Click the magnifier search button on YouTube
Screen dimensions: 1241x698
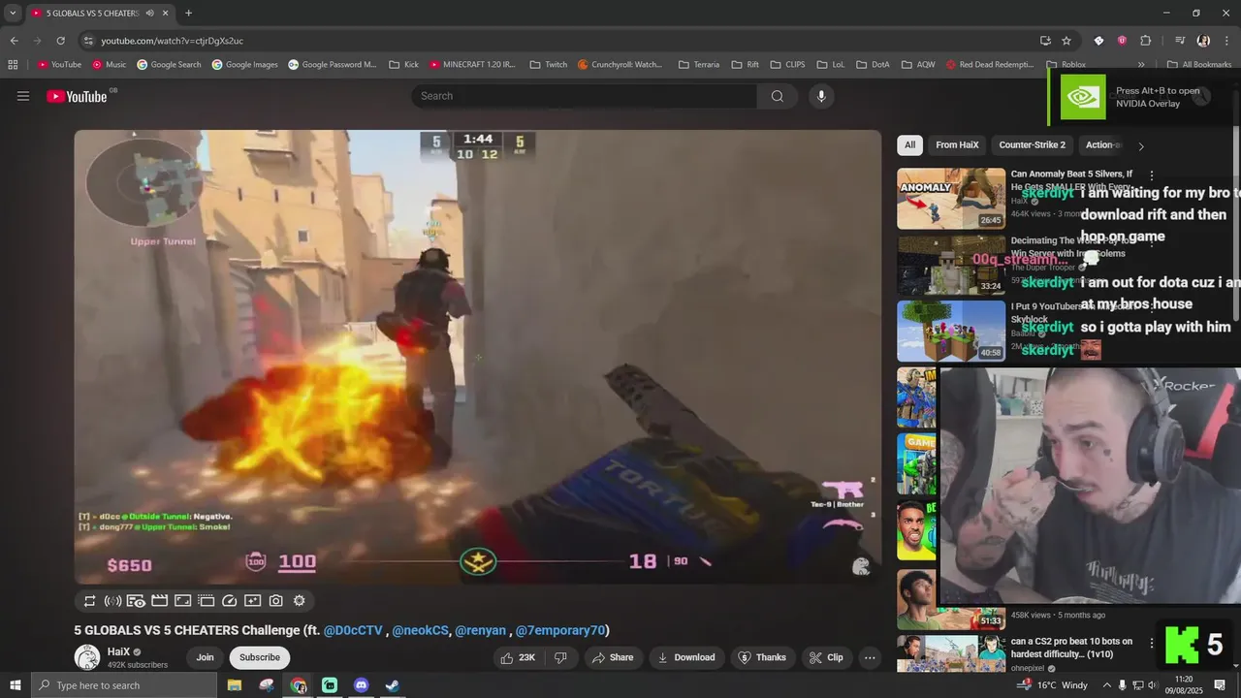tap(777, 96)
